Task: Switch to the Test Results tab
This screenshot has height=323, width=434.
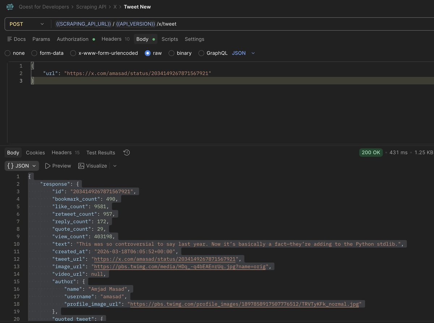Action: 101,153
